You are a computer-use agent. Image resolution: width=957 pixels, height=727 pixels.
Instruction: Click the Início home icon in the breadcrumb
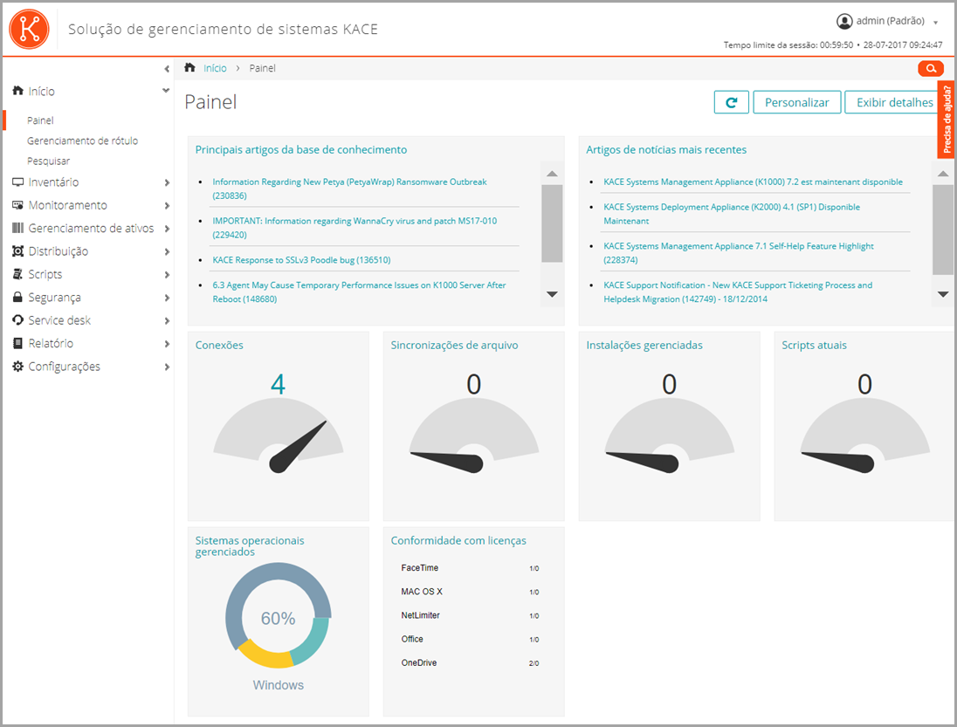point(189,66)
